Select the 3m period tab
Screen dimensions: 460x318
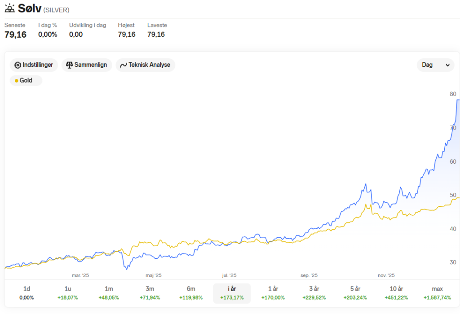(x=150, y=293)
